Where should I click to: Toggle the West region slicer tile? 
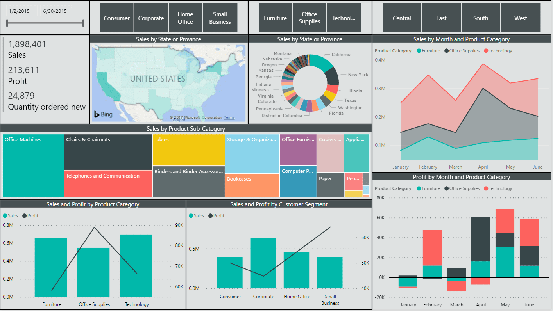pyautogui.click(x=520, y=18)
